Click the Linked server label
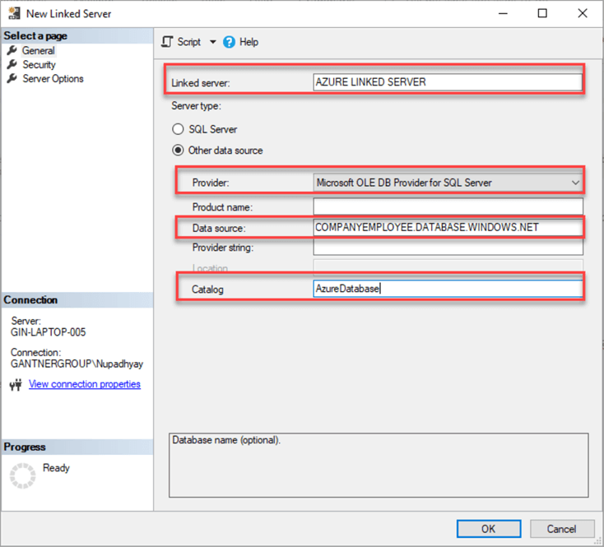The height and width of the screenshot is (547, 604). point(200,83)
